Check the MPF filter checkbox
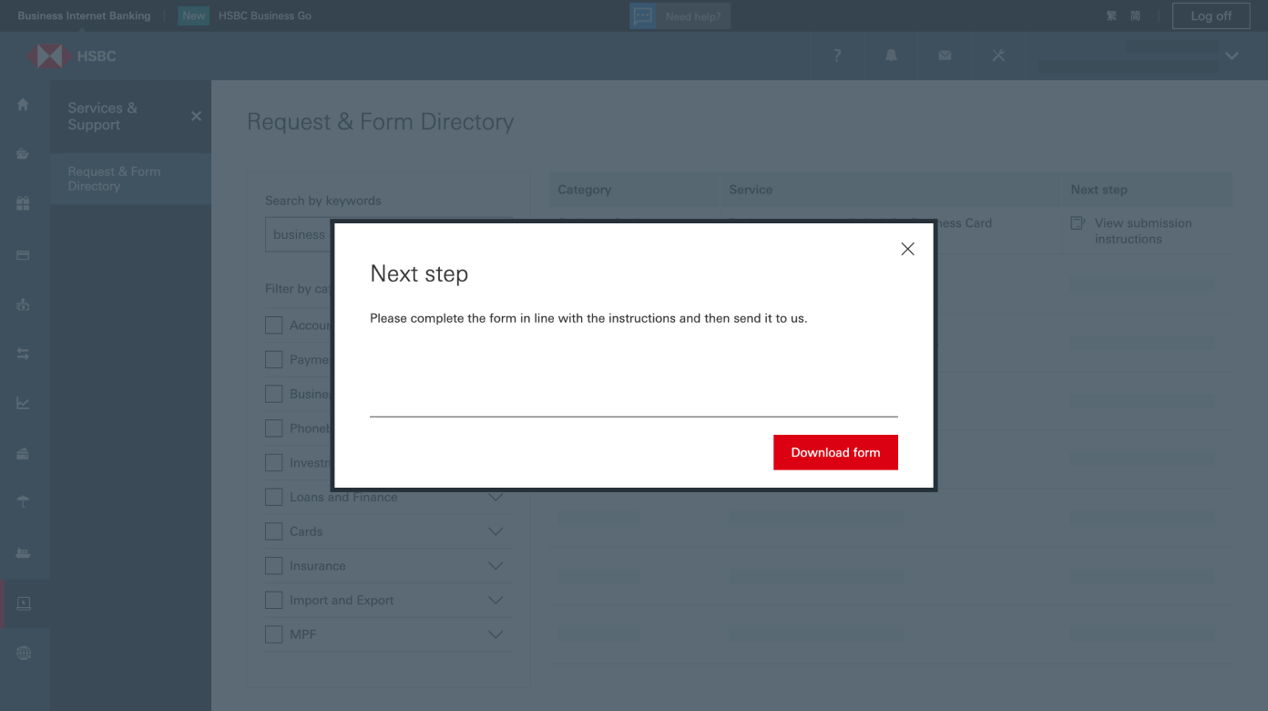1268x711 pixels. point(273,634)
